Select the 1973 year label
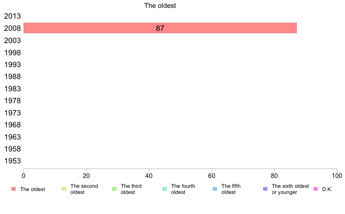345x214 pixels. (x=12, y=113)
